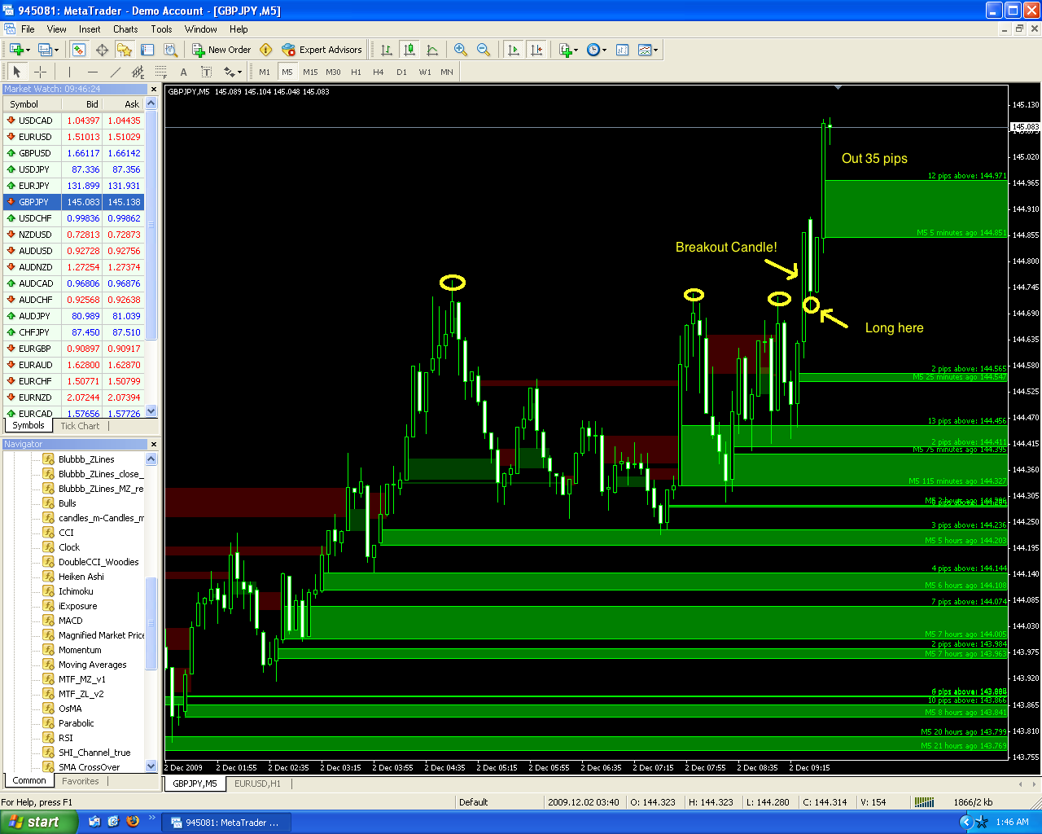Click the New Order button
This screenshot has height=834, width=1042.
tap(221, 50)
